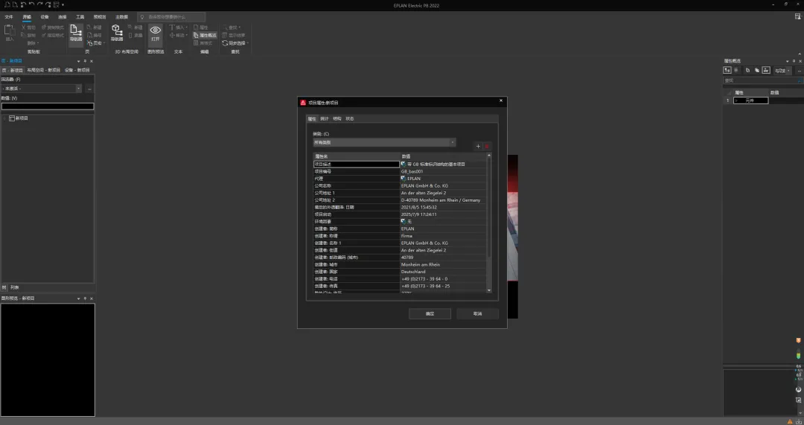
Task: Switch to the 列表 tab below the tree
Action: click(x=14, y=287)
